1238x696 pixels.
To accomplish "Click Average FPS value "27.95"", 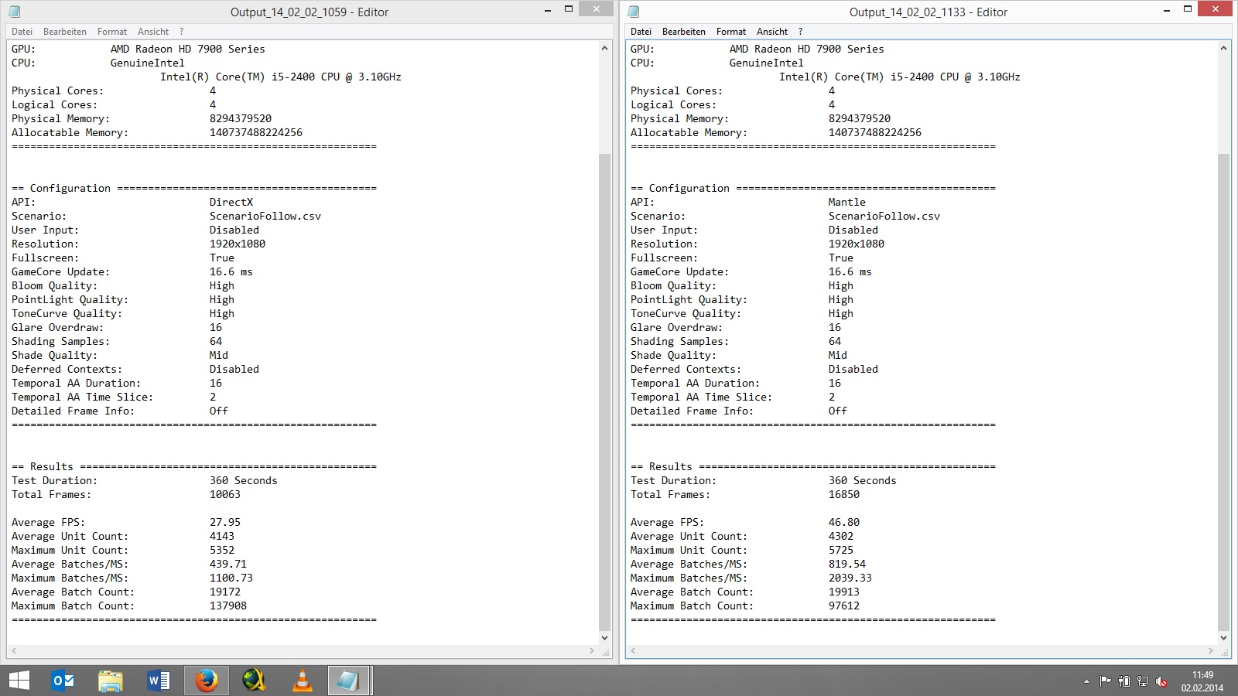I will pos(225,522).
